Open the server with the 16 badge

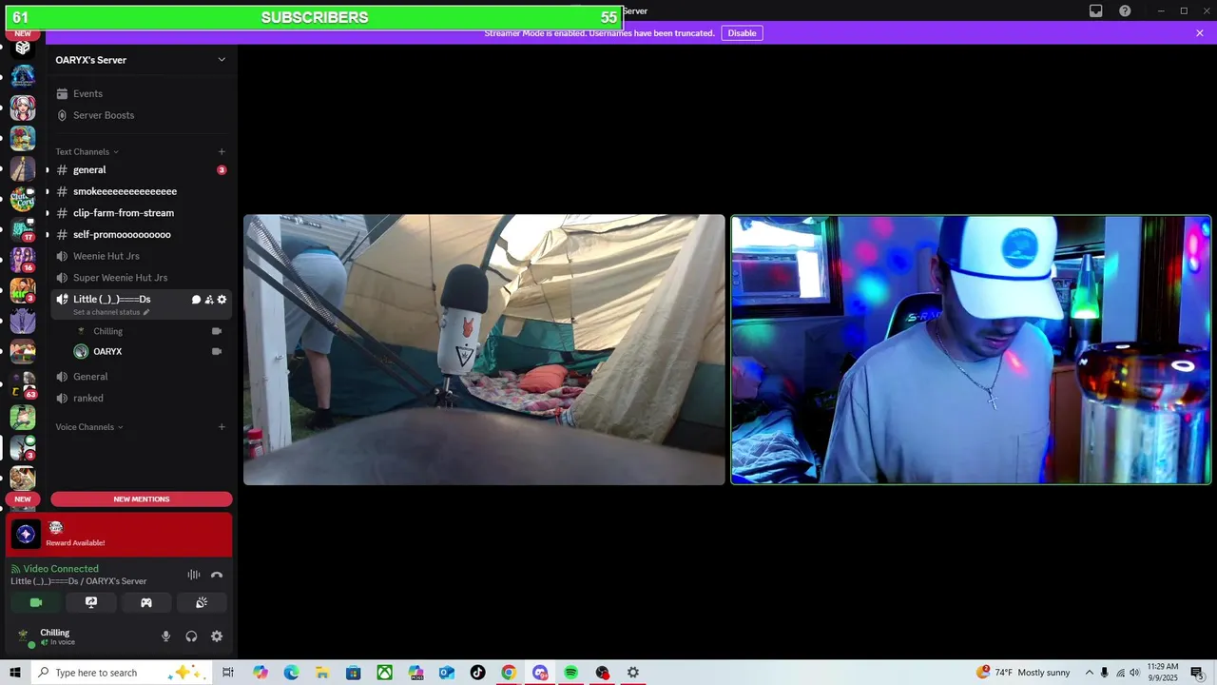(23, 260)
